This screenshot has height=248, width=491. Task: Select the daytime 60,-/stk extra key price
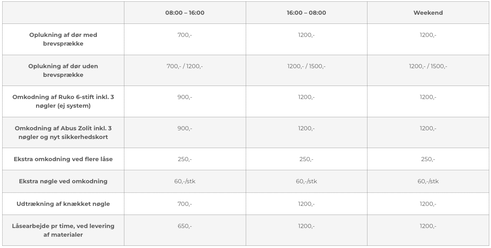click(185, 182)
